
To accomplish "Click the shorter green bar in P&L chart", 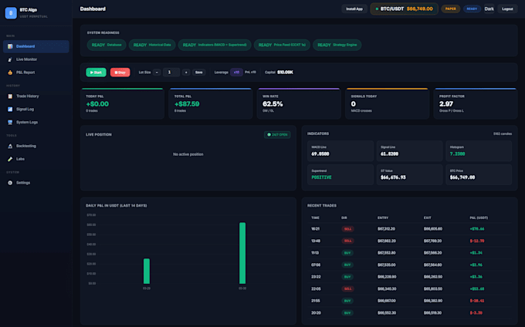I will click(x=147, y=271).
